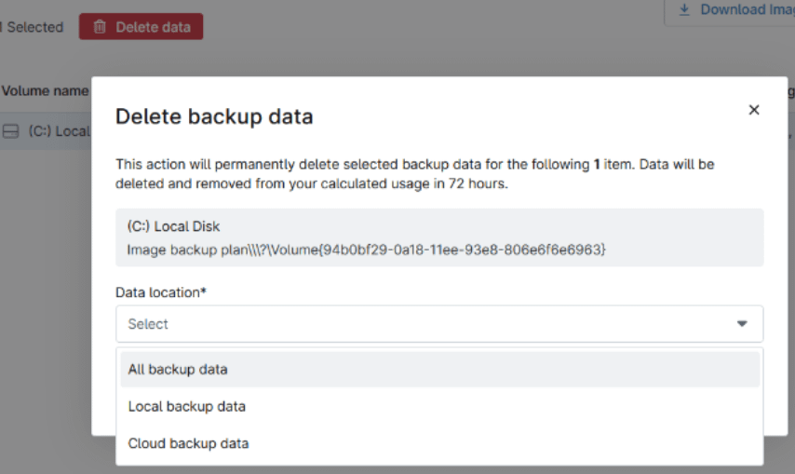Click the trash can icon on Delete data
This screenshot has height=474, width=795.
[x=101, y=27]
